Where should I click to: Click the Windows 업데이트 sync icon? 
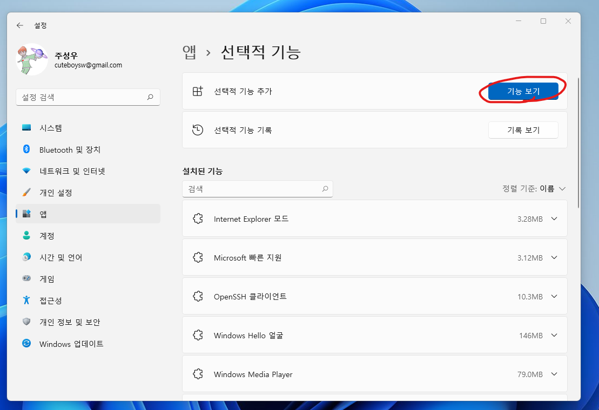pyautogui.click(x=26, y=343)
